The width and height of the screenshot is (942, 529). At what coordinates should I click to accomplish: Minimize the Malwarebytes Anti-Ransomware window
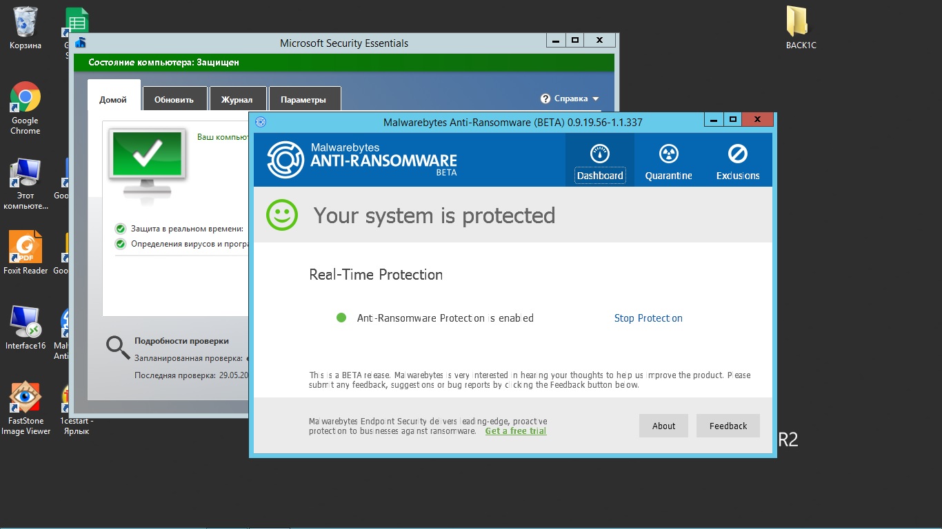714,120
